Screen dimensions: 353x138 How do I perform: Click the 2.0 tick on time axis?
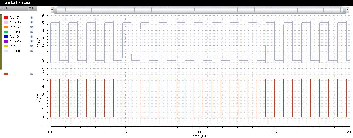349,132
